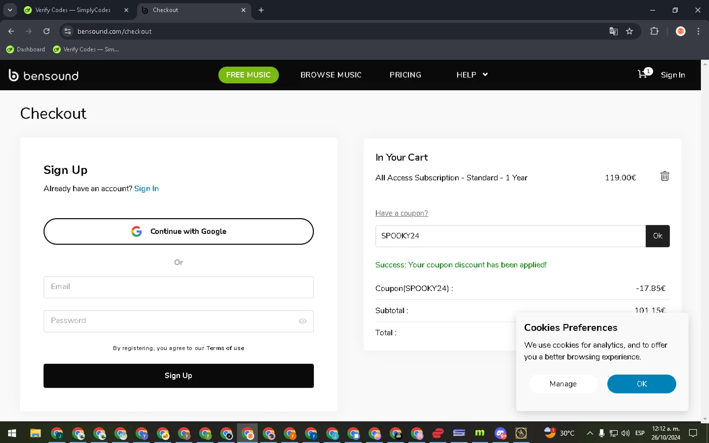The height and width of the screenshot is (443, 709).
Task: Click the bensound logo
Action: point(43,75)
